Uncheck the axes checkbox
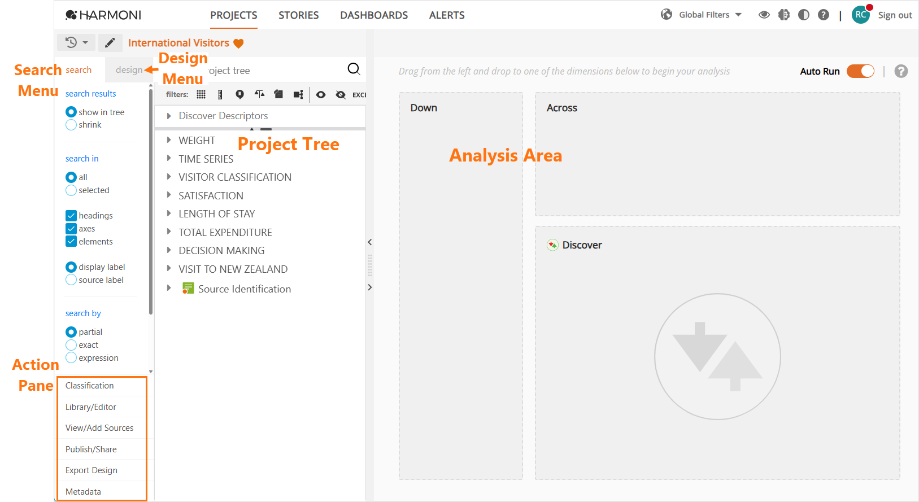This screenshot has height=502, width=919. point(71,229)
